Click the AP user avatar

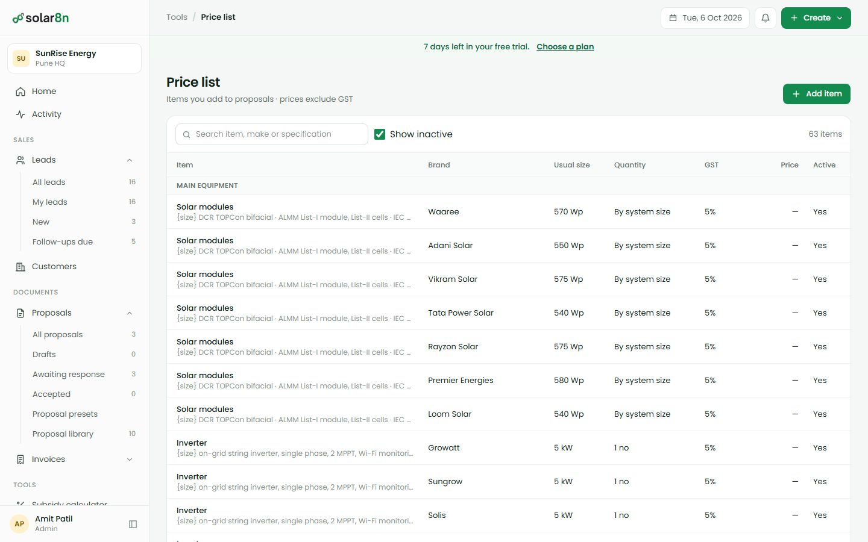point(19,524)
